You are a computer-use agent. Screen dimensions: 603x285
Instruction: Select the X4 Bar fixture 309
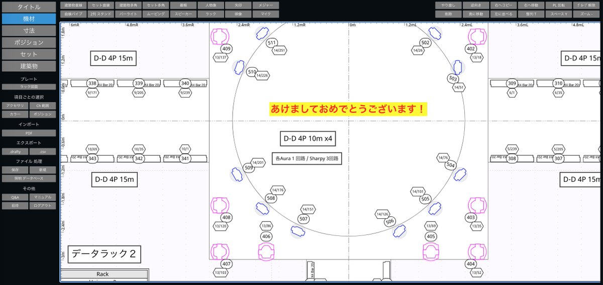point(512,83)
